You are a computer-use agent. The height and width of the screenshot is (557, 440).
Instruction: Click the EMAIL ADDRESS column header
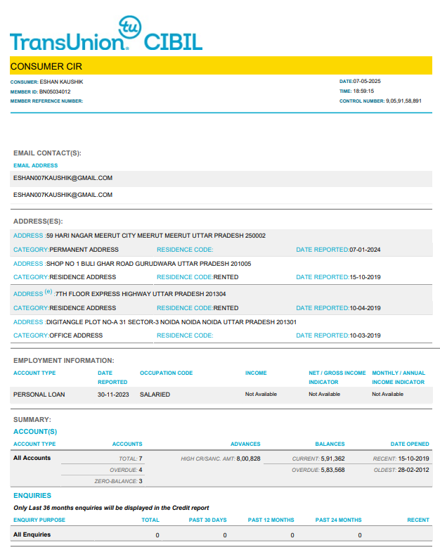tap(35, 166)
